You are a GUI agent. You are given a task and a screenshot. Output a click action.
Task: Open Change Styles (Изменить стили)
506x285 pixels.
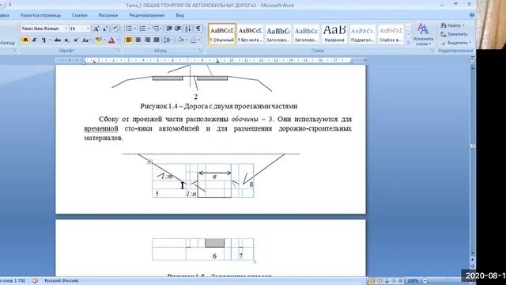tap(423, 34)
